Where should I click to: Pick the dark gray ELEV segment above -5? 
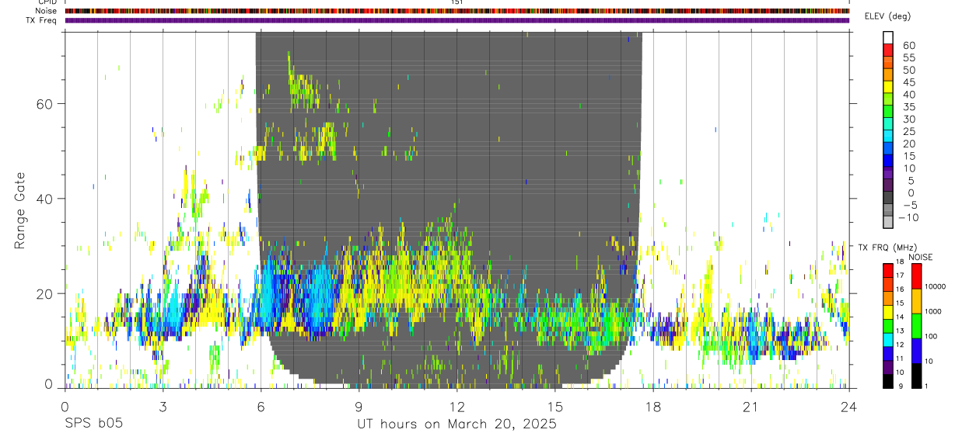click(888, 197)
